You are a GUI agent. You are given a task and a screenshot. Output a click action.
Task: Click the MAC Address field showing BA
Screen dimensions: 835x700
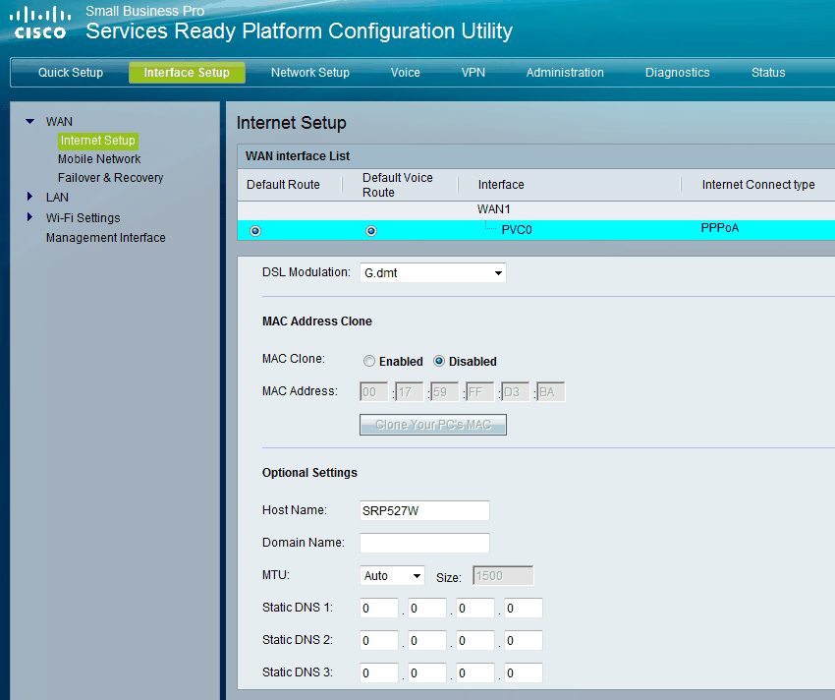click(551, 392)
